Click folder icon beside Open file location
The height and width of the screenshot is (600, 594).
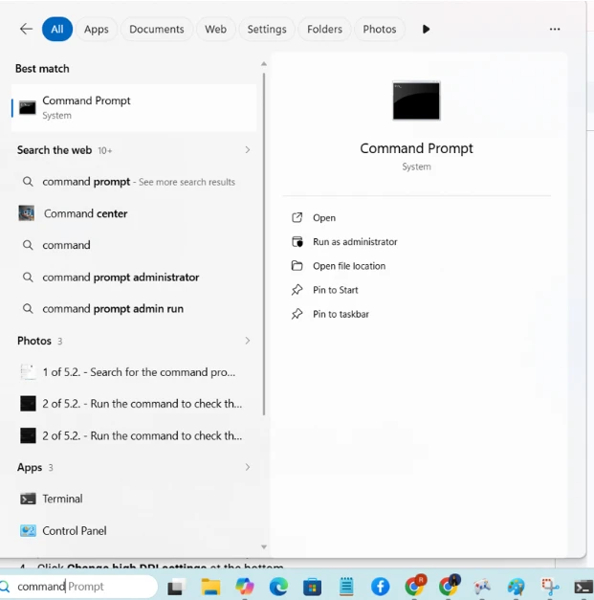pos(297,266)
